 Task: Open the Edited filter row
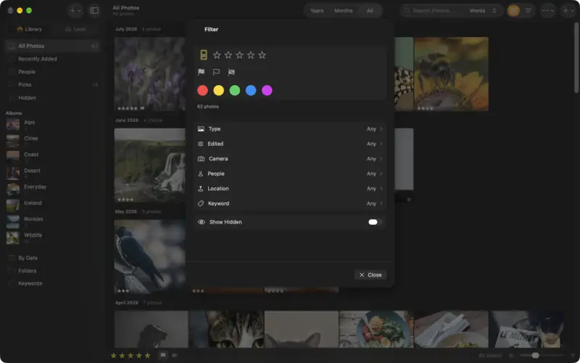(x=290, y=144)
